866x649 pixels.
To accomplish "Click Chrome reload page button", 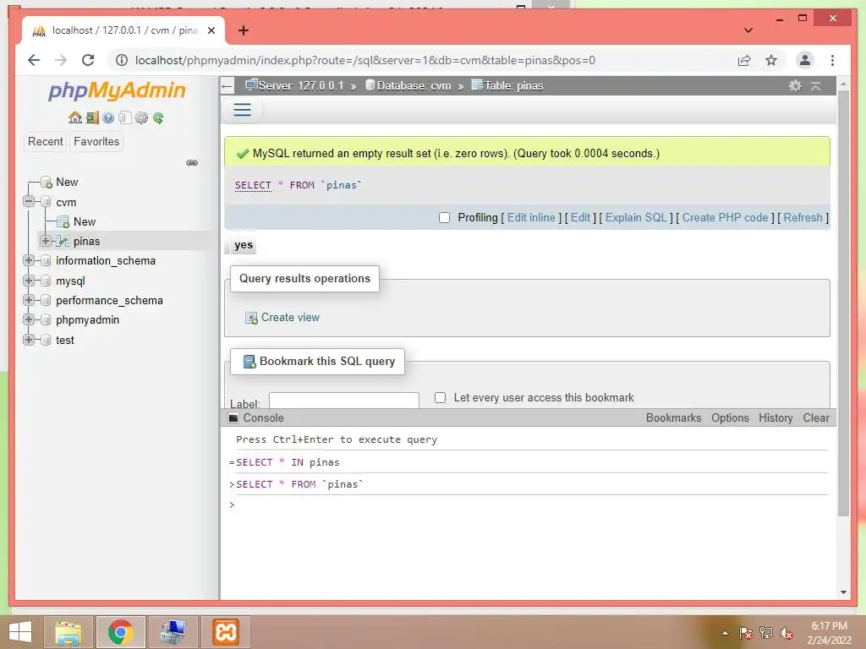I will pyautogui.click(x=88, y=60).
